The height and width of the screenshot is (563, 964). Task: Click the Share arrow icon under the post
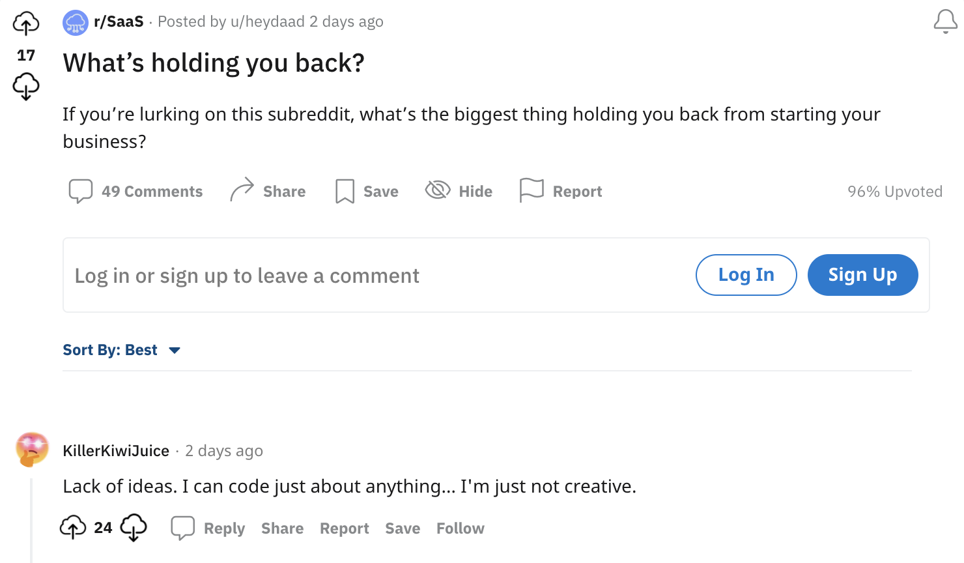click(x=242, y=190)
